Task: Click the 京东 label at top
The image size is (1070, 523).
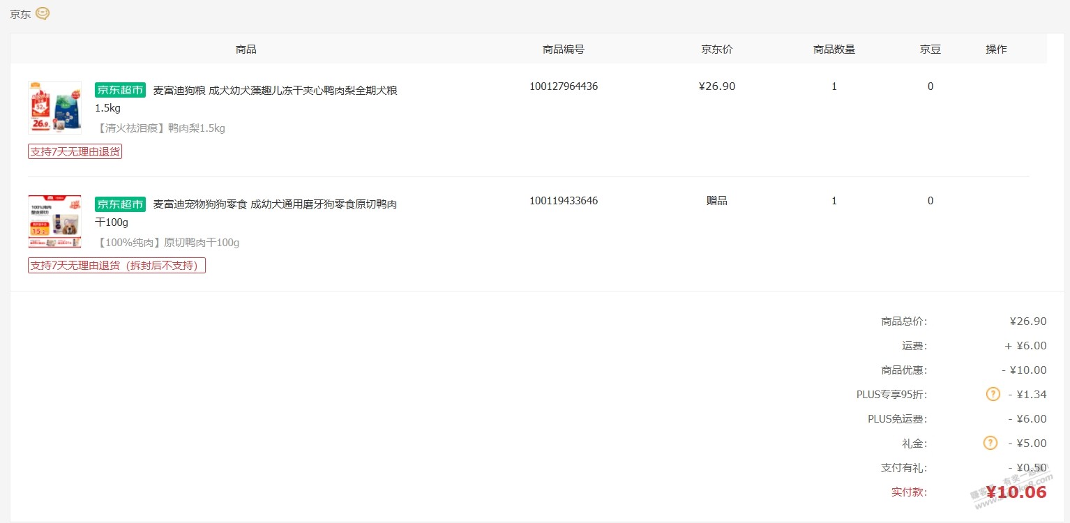Action: click(20, 14)
